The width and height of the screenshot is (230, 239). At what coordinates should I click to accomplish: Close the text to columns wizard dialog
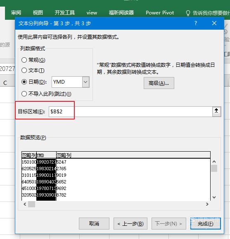point(214,23)
